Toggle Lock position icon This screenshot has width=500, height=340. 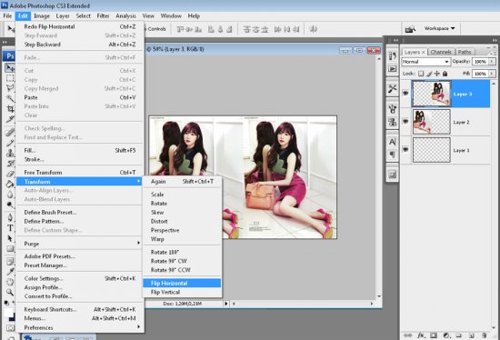click(437, 74)
